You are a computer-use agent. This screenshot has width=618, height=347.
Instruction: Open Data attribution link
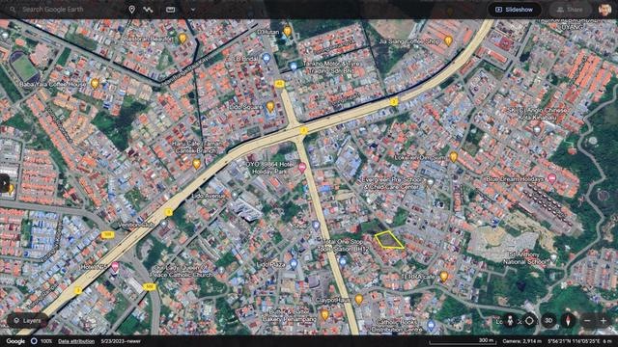[x=76, y=341]
